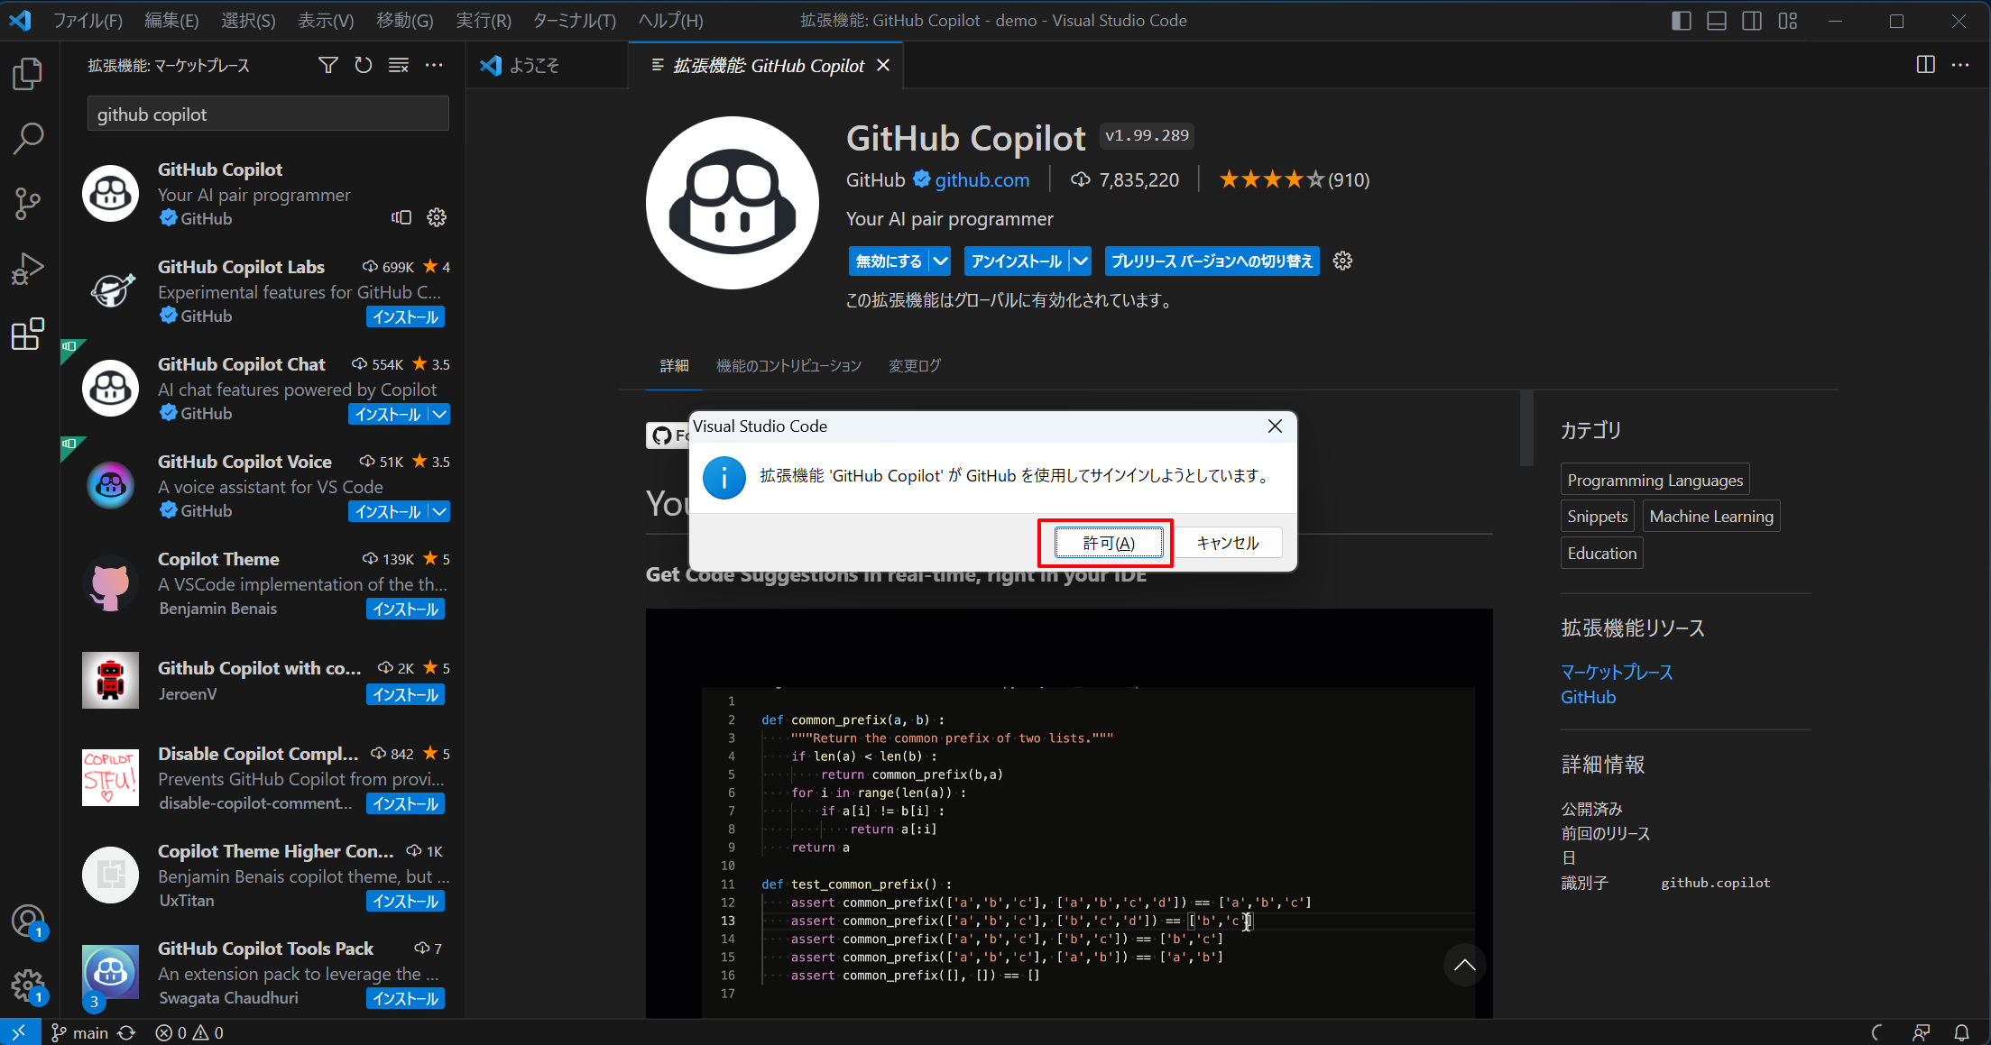Toggle the bottom panel
The height and width of the screenshot is (1045, 1991).
pos(1717,21)
